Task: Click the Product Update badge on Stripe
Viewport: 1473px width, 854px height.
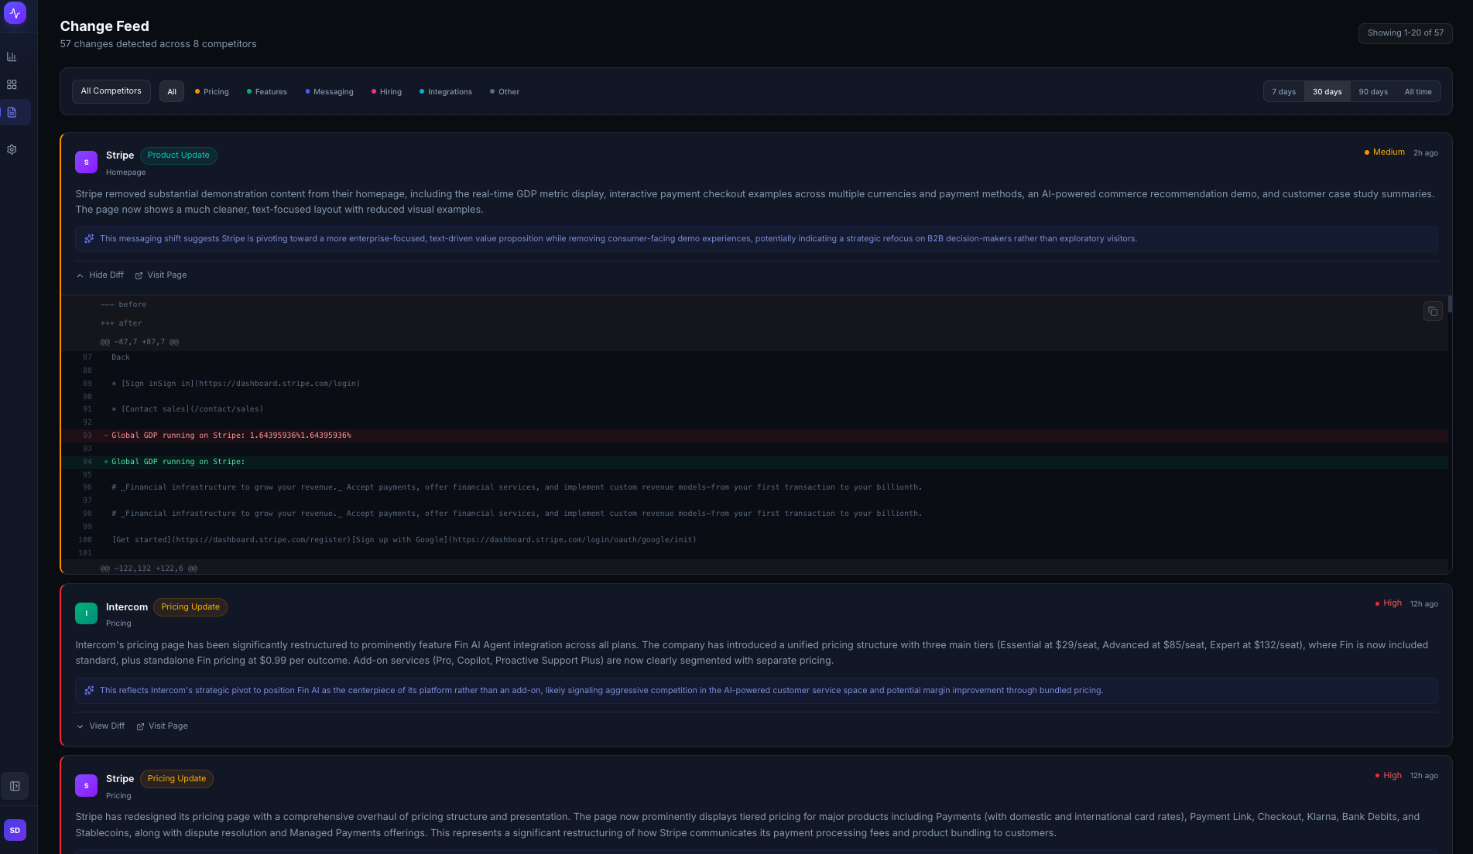Action: point(179,155)
